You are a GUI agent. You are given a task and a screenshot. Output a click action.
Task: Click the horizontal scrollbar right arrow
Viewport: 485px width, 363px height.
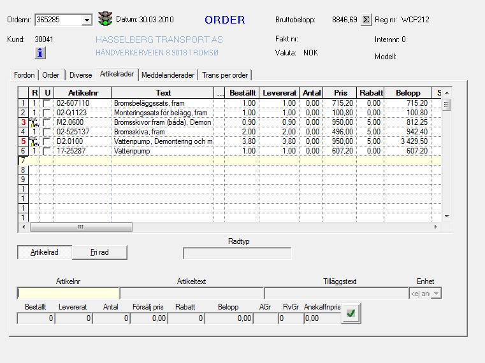pos(435,227)
